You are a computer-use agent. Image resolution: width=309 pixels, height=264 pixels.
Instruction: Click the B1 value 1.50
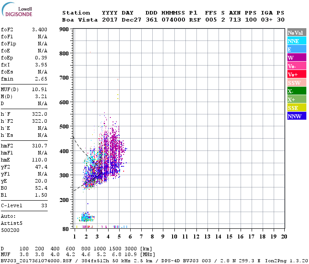(41, 195)
